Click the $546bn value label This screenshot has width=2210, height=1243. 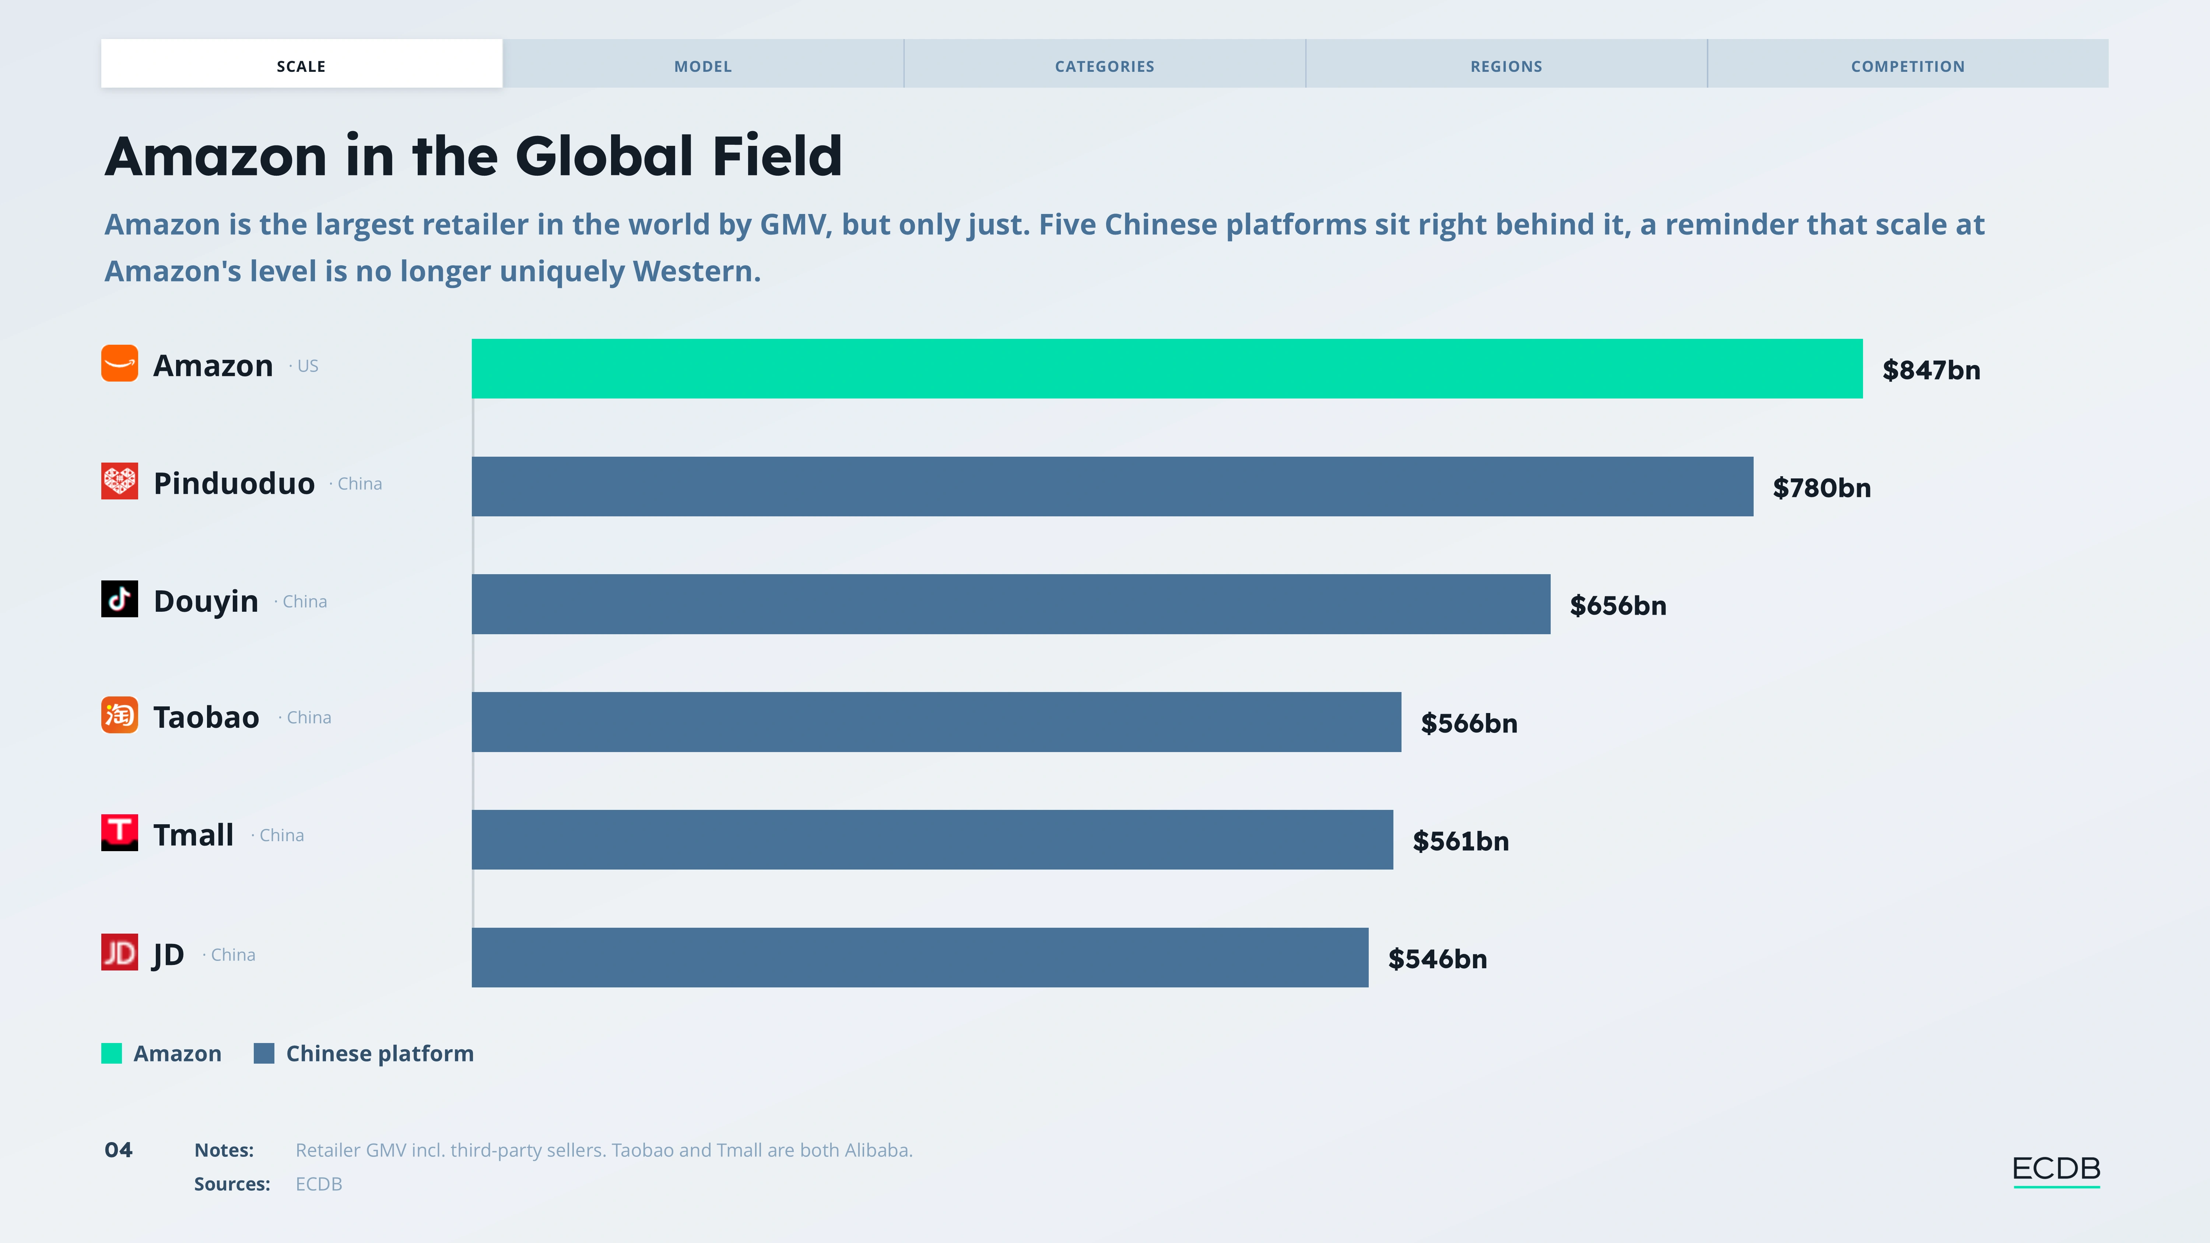click(x=1438, y=959)
